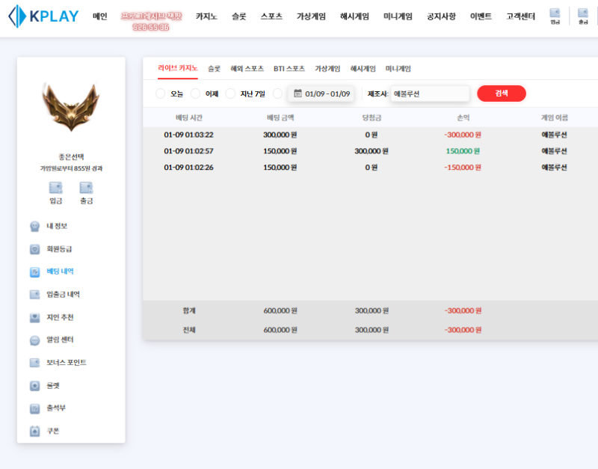
Task: Open 알림 센터 icon in the sidebar
Action: [34, 340]
